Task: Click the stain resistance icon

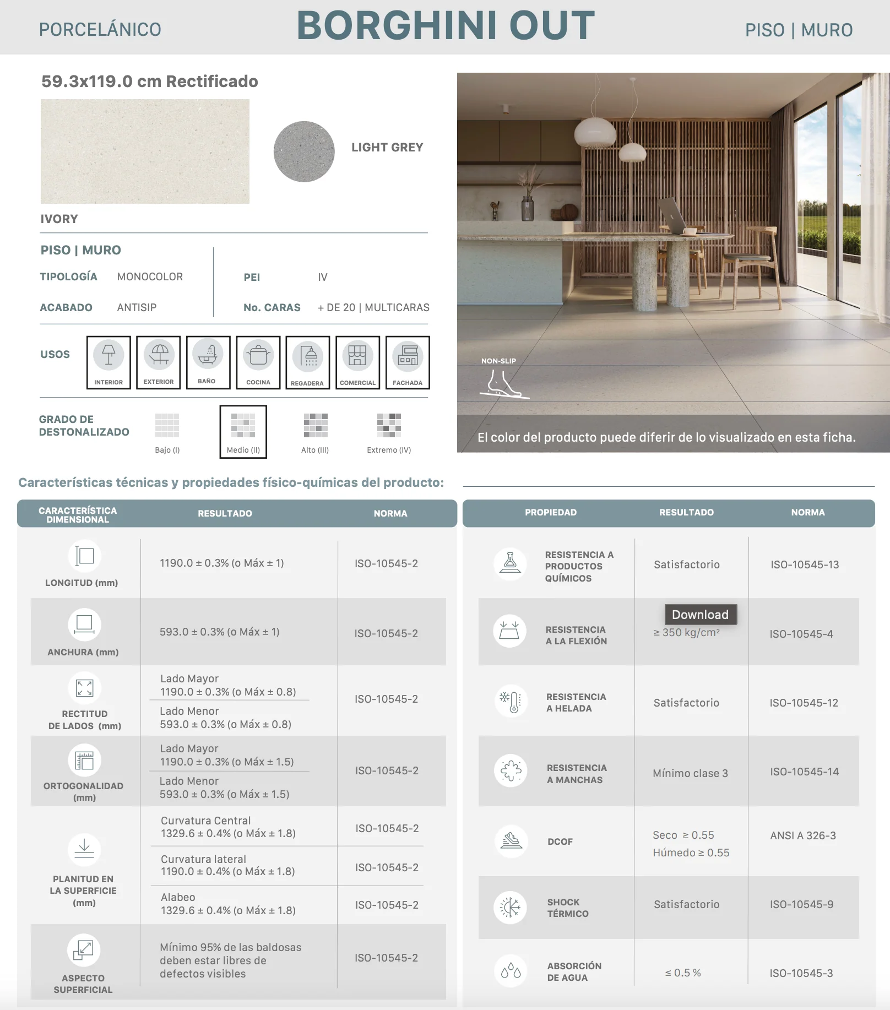Action: point(511,770)
